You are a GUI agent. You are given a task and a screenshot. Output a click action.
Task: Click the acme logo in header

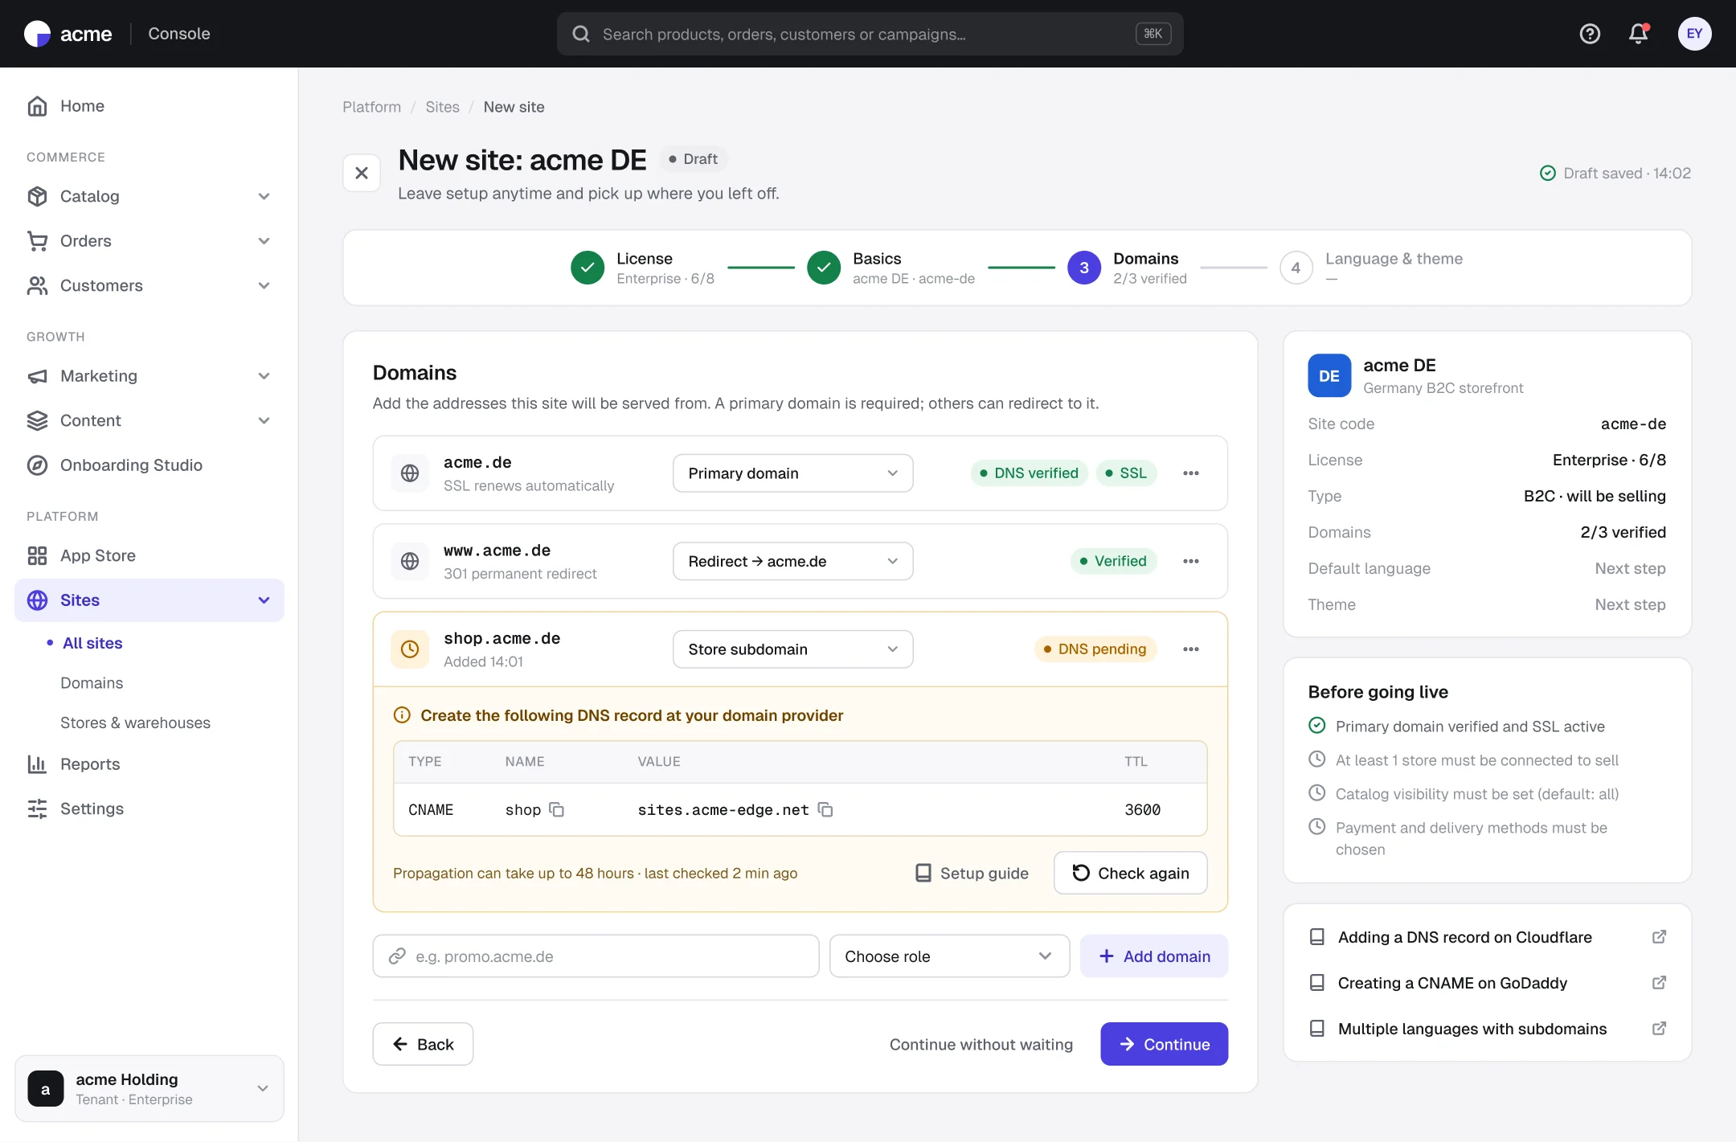click(68, 34)
